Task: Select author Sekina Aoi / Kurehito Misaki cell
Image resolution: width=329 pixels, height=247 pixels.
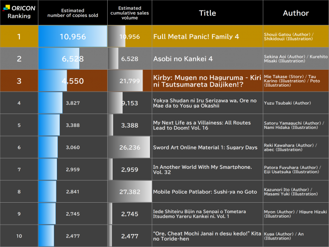Action: (x=296, y=58)
